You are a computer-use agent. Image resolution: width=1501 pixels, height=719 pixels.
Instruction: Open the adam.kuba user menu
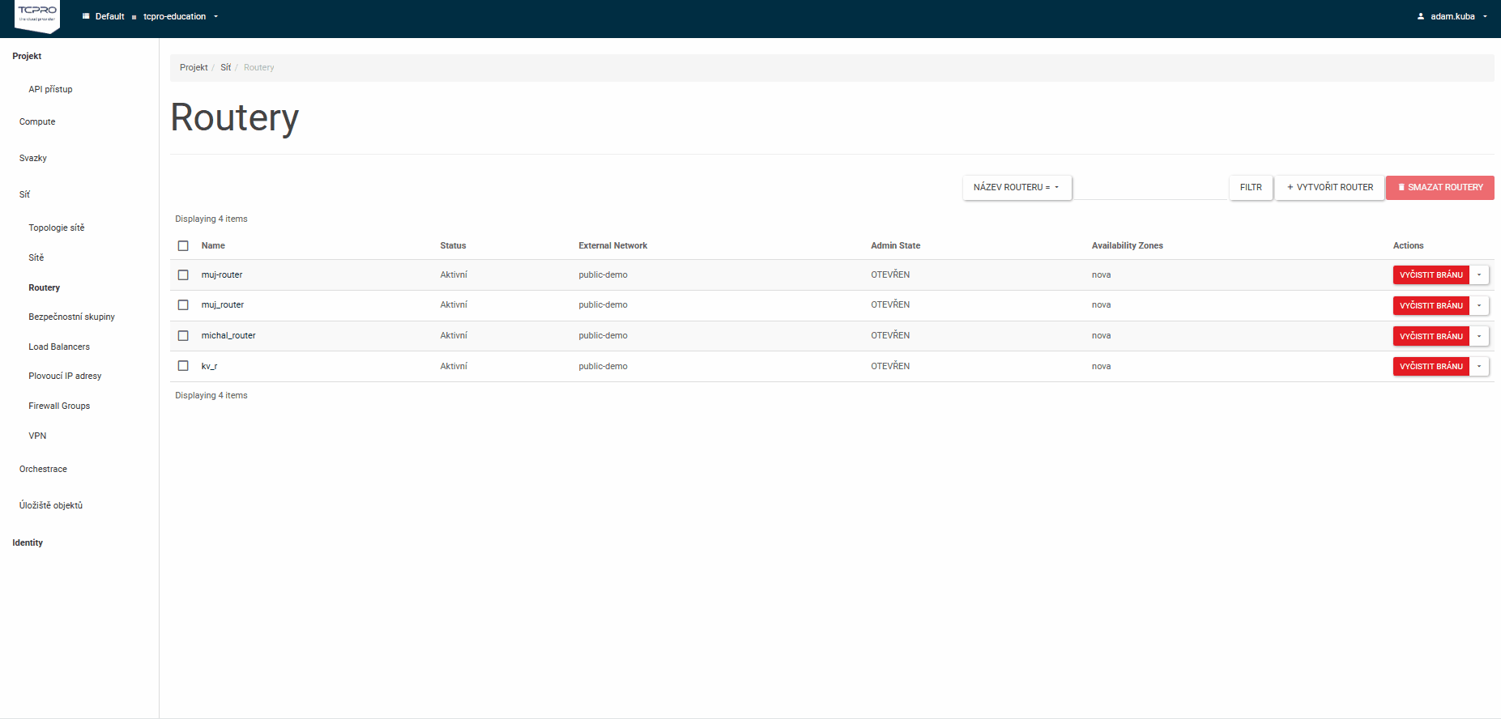tap(1452, 16)
